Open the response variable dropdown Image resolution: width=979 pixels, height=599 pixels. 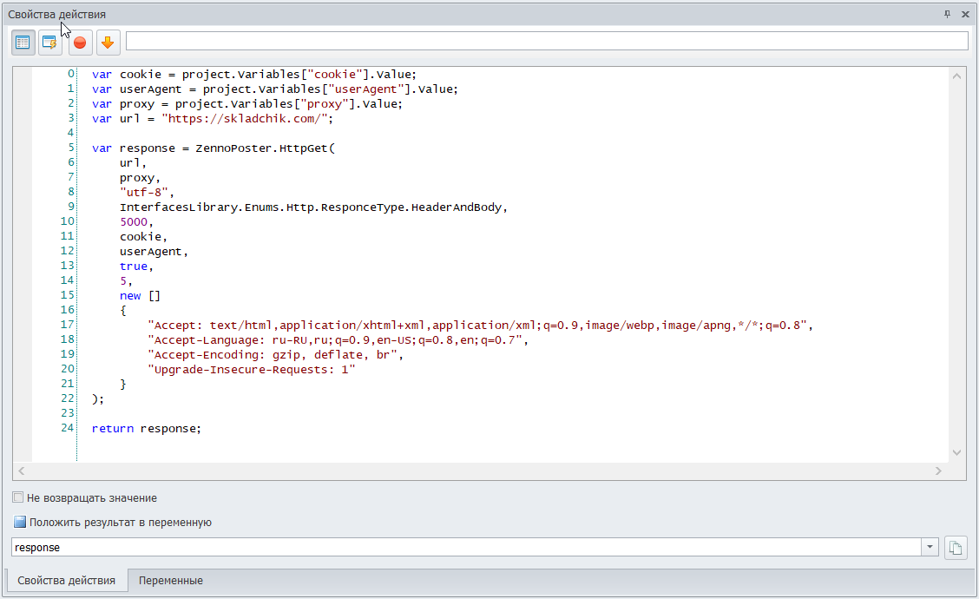pos(930,547)
